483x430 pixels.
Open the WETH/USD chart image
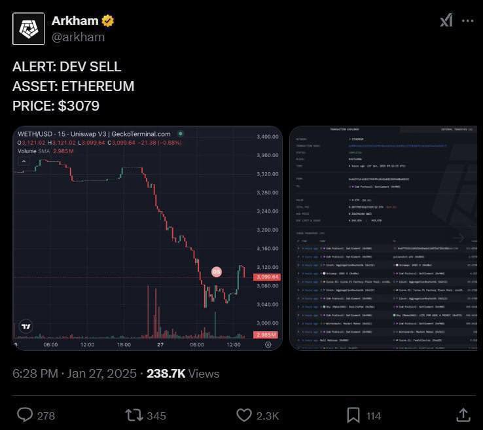(147, 238)
